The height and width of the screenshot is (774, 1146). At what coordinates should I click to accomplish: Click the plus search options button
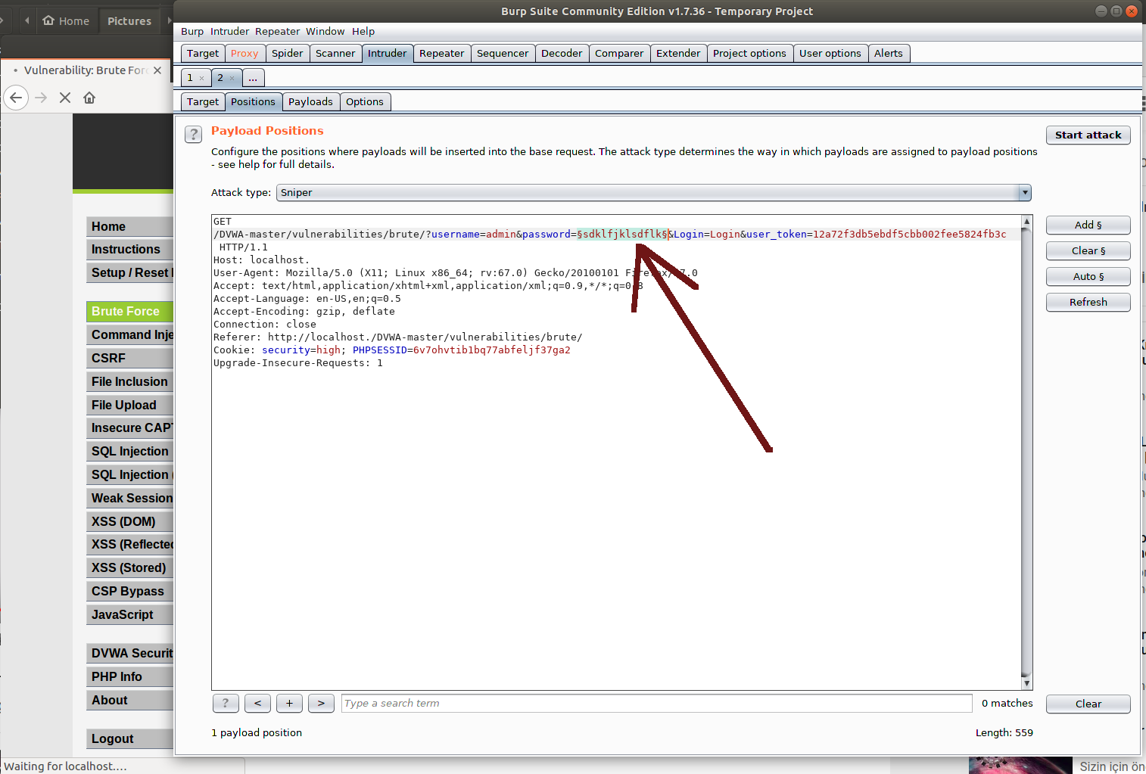(x=289, y=703)
